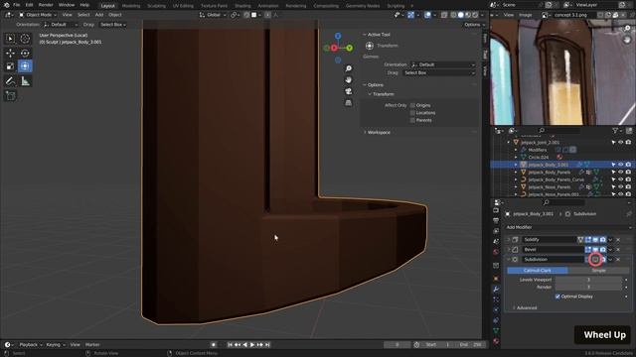This screenshot has width=636, height=357.
Task: Adjust Levels Viewport value field
Action: tap(588, 280)
